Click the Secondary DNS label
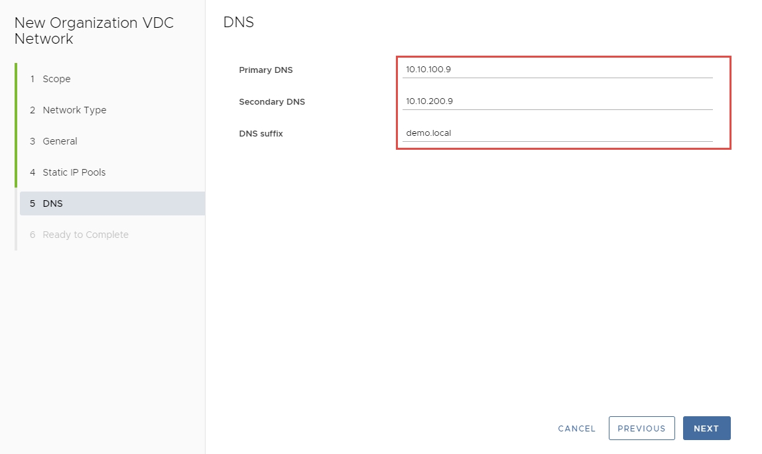This screenshot has height=454, width=762. [x=272, y=102]
